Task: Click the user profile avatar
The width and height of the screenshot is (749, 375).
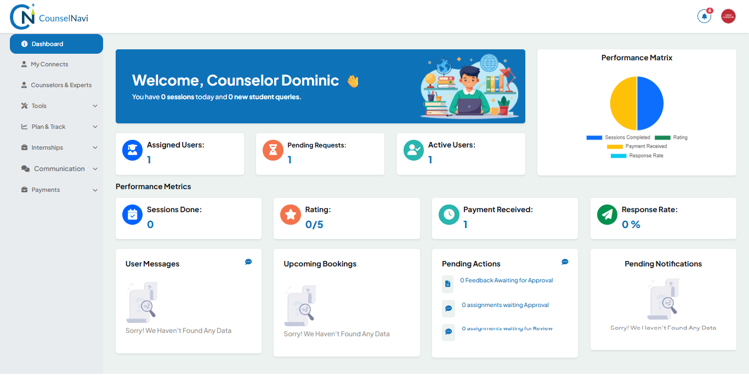Action: point(728,16)
